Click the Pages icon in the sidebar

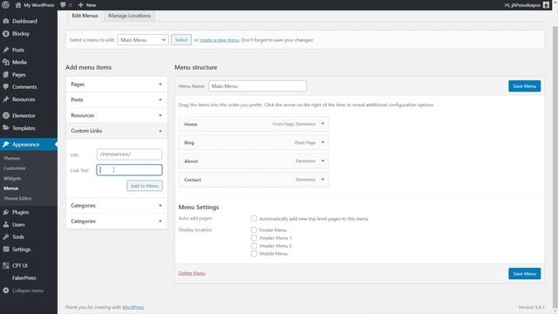[6, 75]
